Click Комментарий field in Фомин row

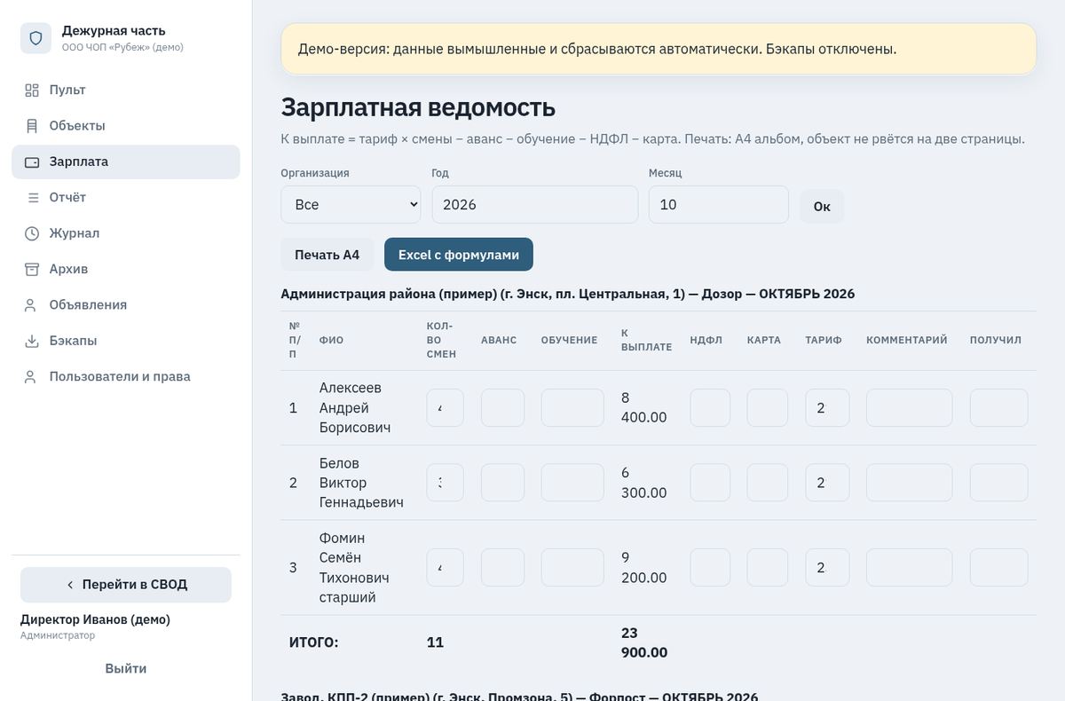coord(910,568)
